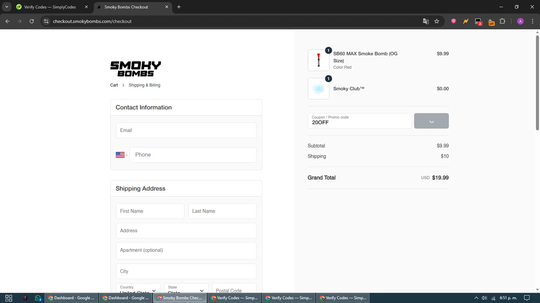
Task: Click the Apartment (optional) field
Action: tap(186, 251)
